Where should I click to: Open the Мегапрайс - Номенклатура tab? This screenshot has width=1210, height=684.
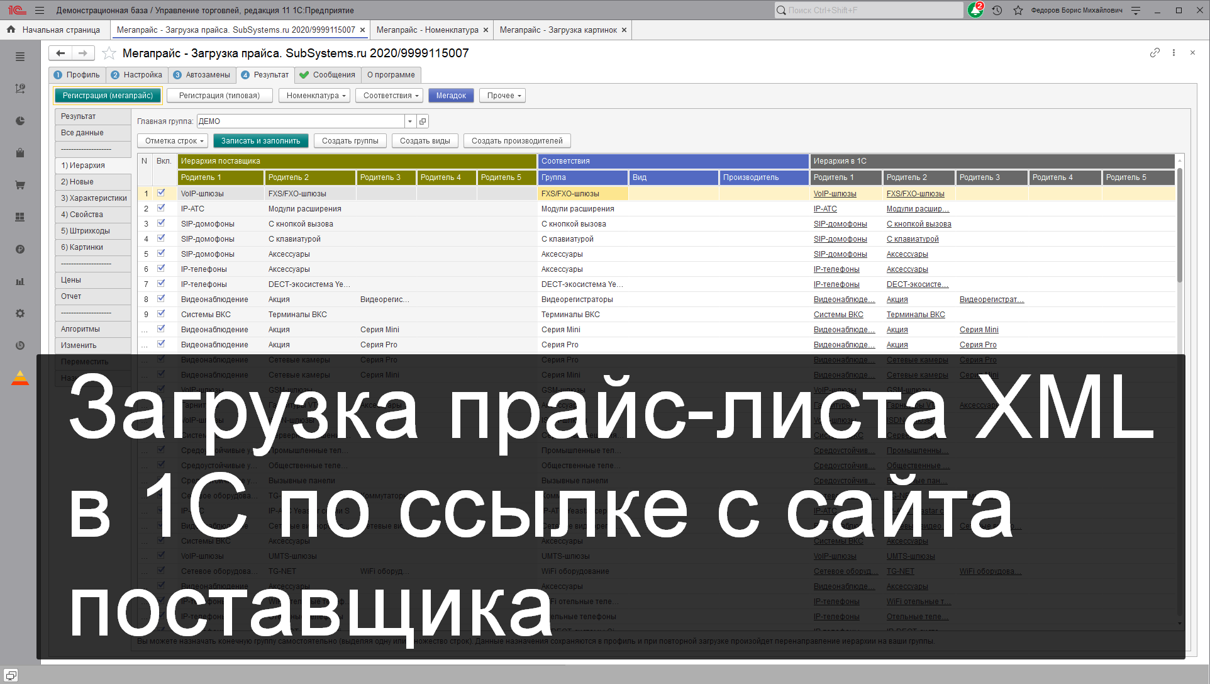[426, 29]
